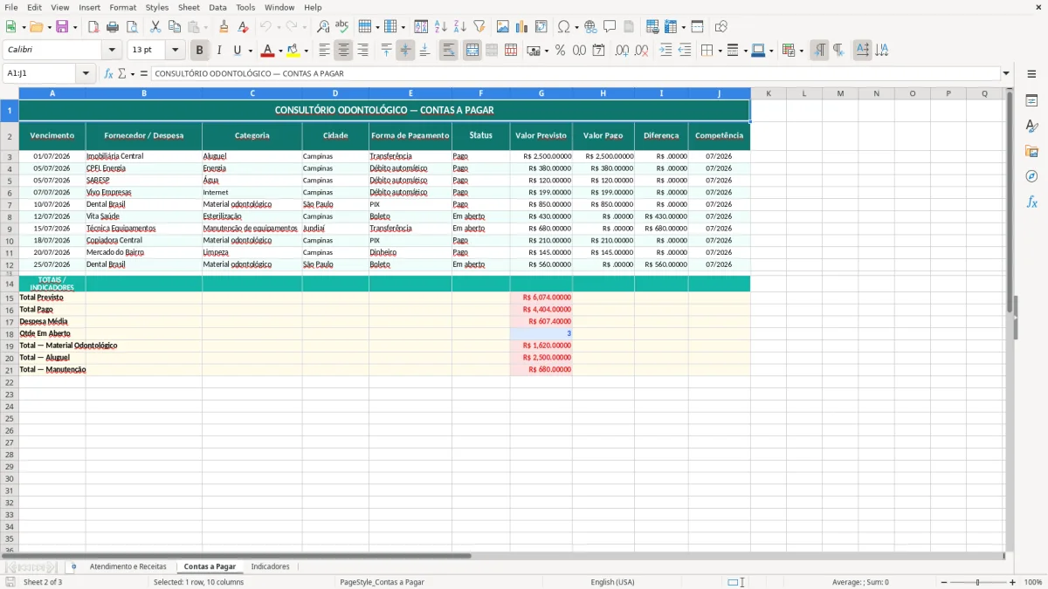Align text left
Screen dimensions: 1048x589
tap(324, 51)
